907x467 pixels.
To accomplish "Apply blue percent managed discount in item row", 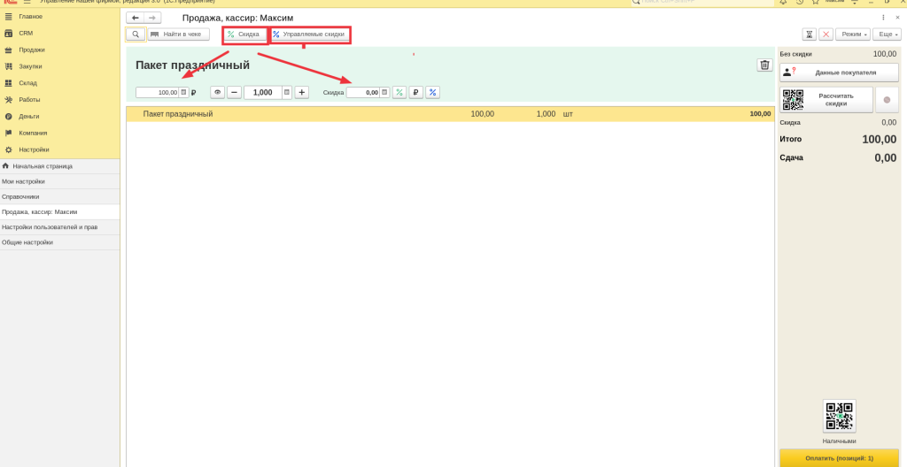I will point(432,93).
